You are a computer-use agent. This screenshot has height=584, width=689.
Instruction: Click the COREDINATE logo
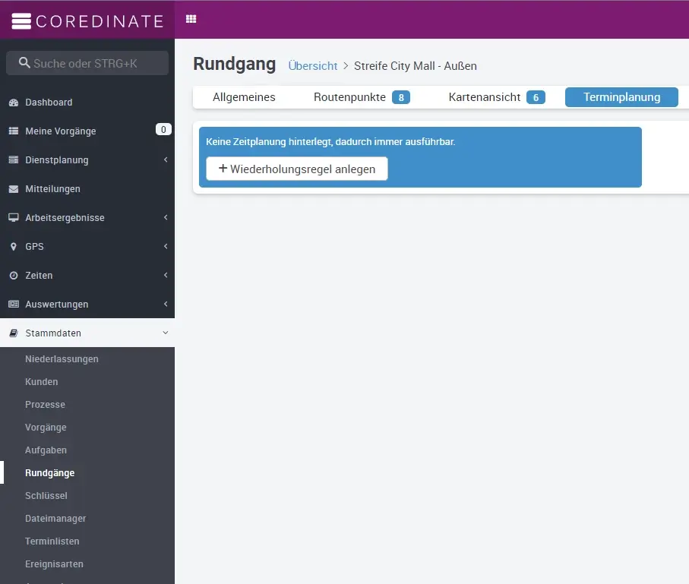tap(87, 21)
